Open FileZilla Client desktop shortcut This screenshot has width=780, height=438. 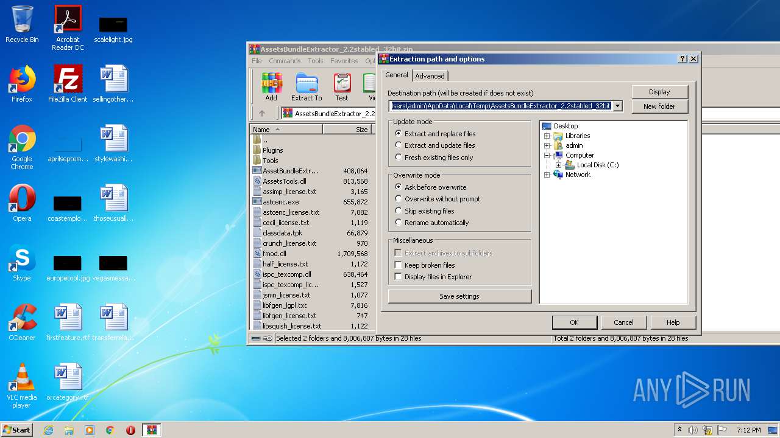(x=68, y=84)
